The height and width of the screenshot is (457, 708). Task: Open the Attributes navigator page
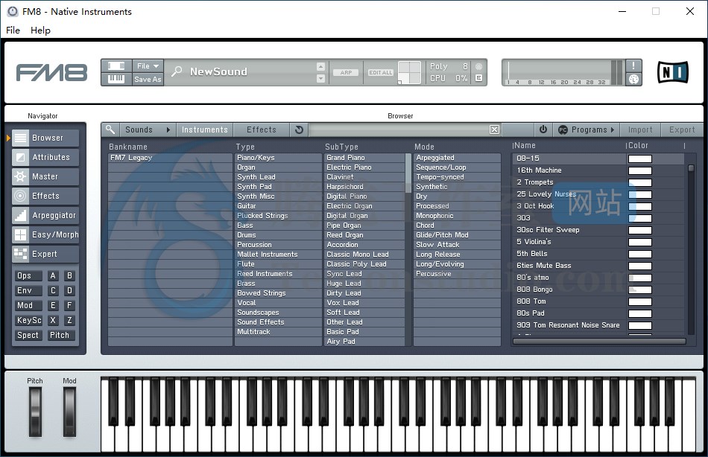click(45, 158)
